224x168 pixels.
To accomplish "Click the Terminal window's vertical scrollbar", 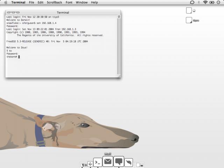I will click(119, 46).
